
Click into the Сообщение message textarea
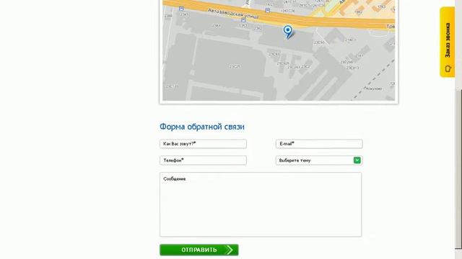tap(261, 204)
